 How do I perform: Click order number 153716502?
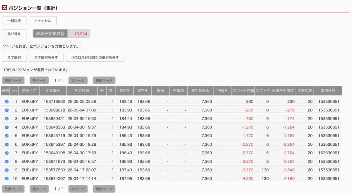(x=54, y=101)
